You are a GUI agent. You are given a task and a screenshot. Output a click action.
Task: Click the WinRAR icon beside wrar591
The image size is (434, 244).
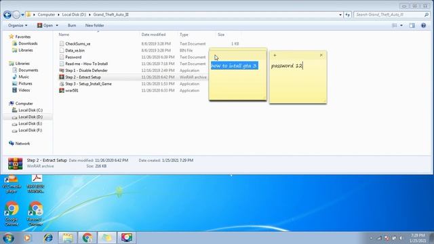(x=62, y=90)
